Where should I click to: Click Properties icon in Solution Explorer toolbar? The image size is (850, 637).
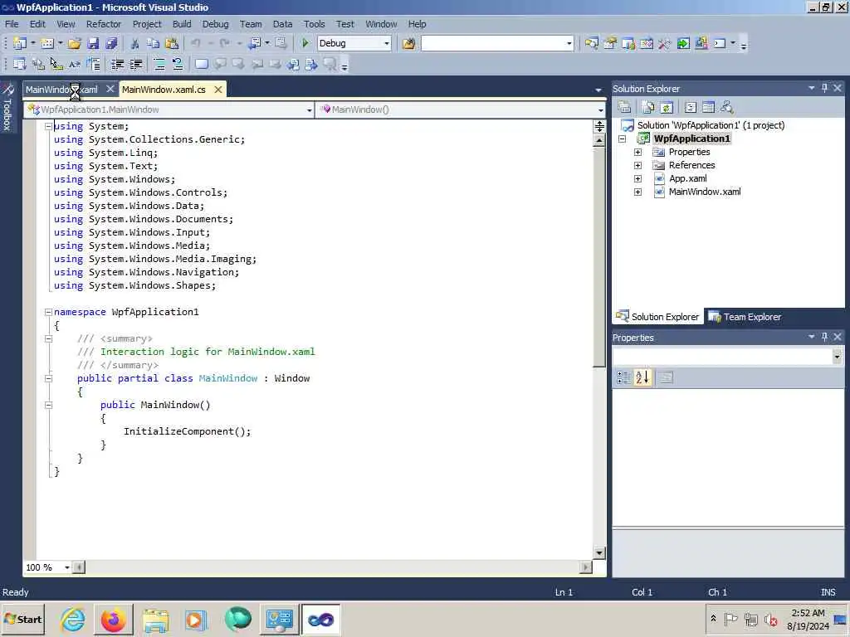[624, 107]
